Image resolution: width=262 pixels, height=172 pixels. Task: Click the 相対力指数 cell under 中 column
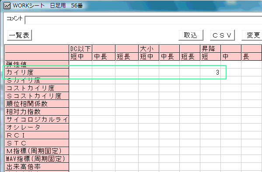point(231,112)
